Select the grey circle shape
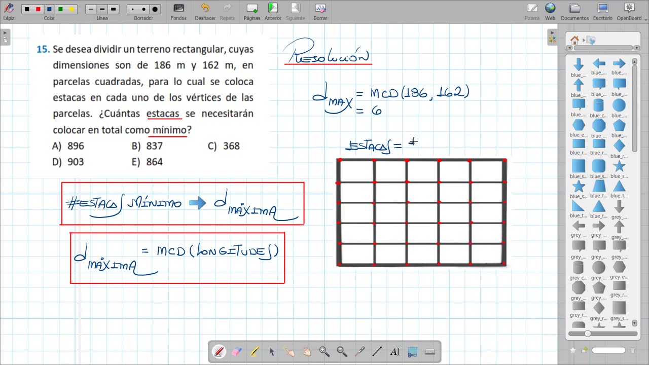 tap(599, 267)
